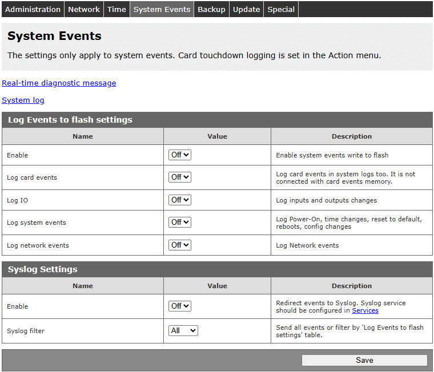Open the Enable dropdown in Syslog Settings
434x372 pixels.
tap(180, 306)
